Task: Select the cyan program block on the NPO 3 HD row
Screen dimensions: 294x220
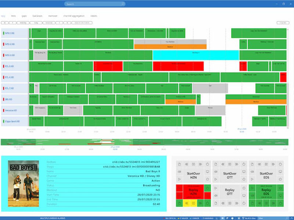Action: pos(196,55)
